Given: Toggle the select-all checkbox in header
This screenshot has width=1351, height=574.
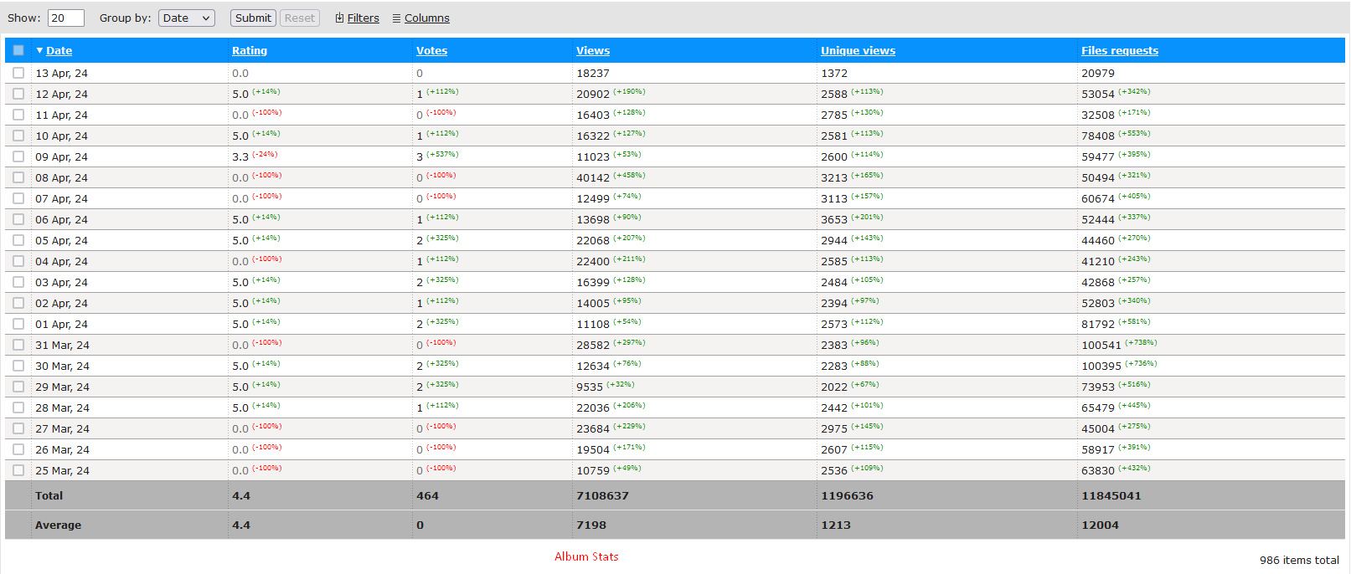Looking at the screenshot, I should coord(18,50).
